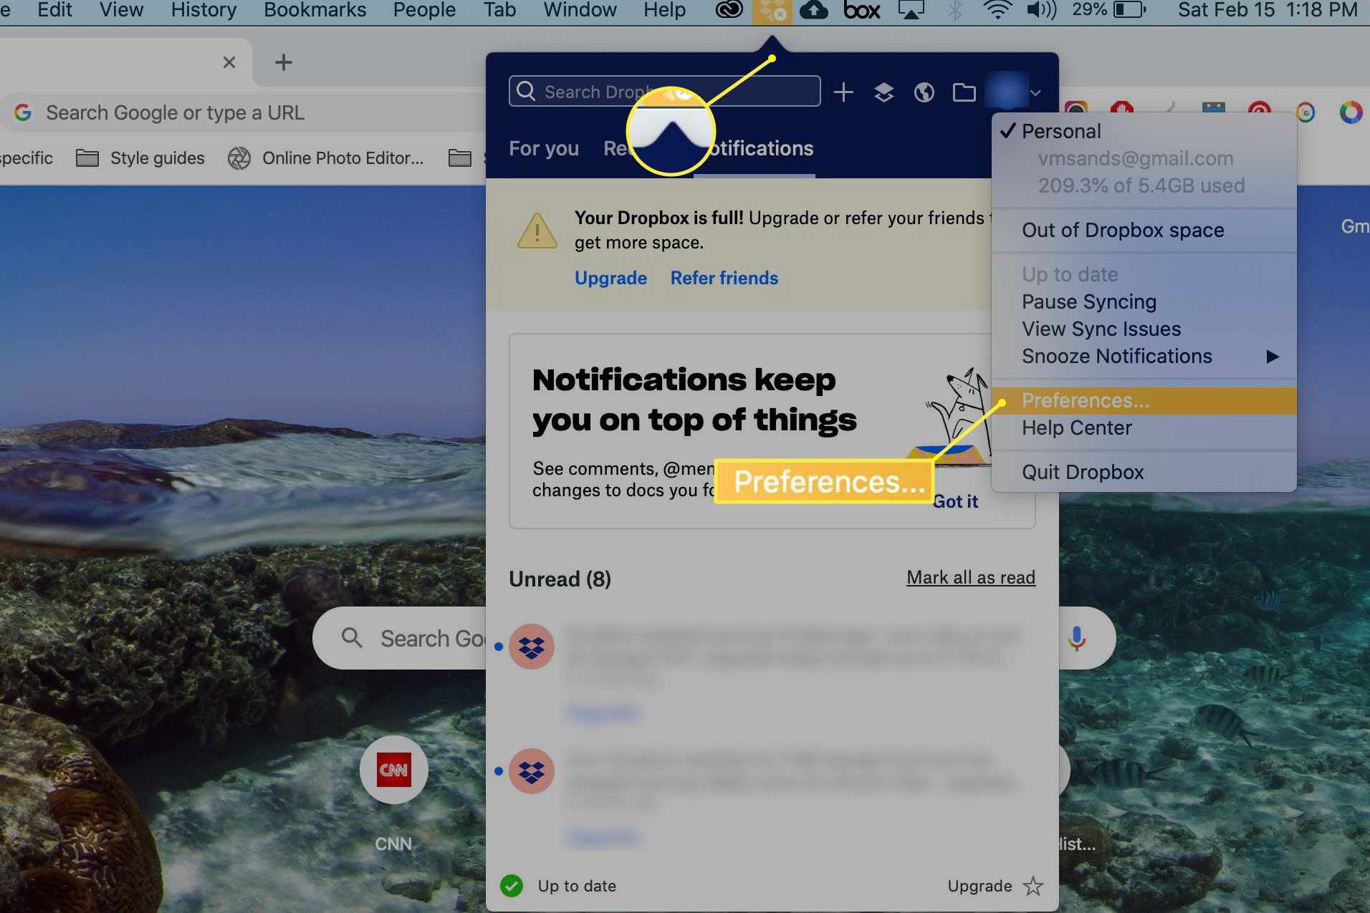This screenshot has height=913, width=1370.
Task: Click the Google search box on page
Action: pos(714,637)
